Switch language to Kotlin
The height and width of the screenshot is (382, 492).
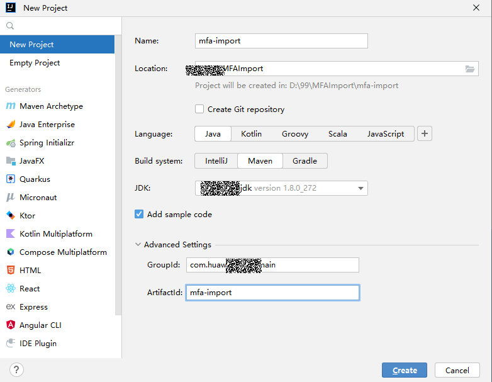[x=251, y=134]
